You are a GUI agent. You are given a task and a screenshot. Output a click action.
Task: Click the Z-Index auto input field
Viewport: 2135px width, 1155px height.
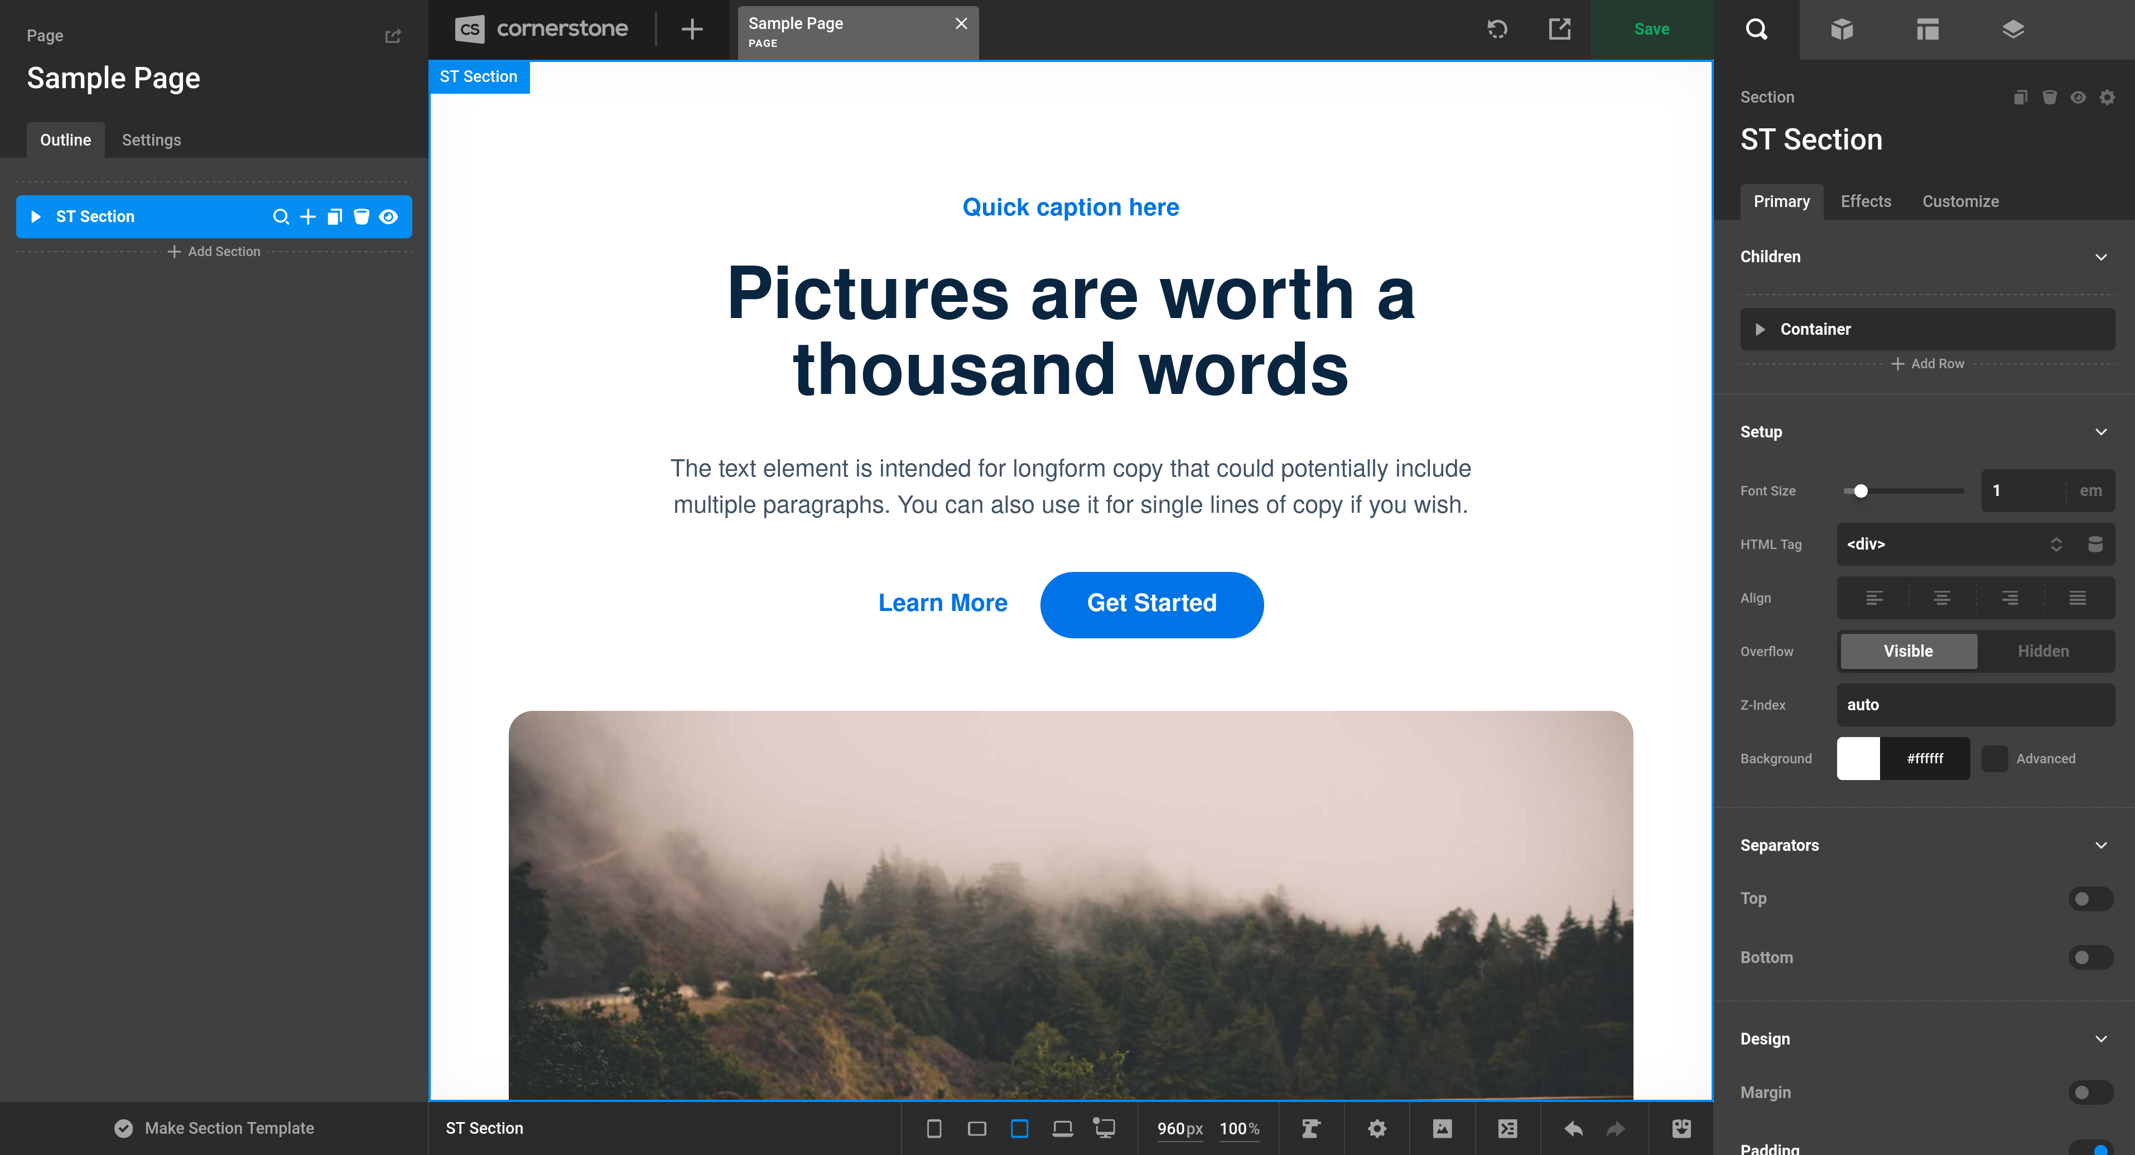1975,705
